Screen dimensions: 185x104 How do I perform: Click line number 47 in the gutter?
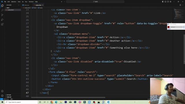click(x=27, y=93)
